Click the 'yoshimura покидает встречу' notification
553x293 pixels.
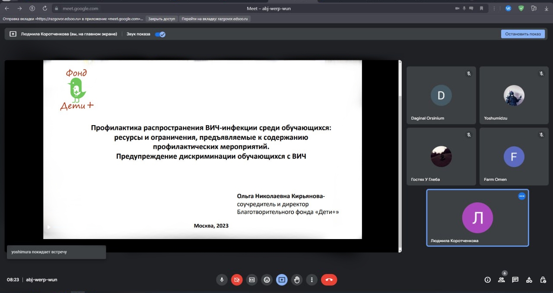tap(56, 252)
